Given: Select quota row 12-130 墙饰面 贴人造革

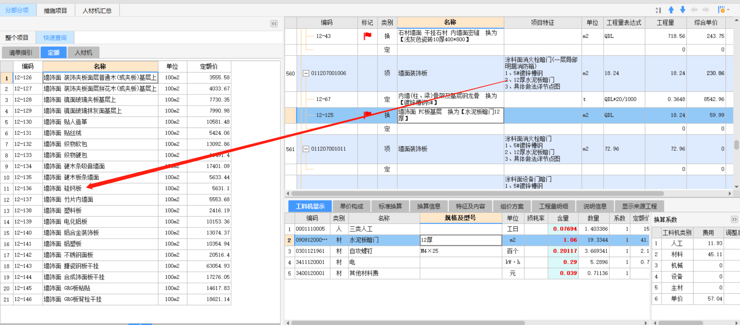Looking at the screenshot, I should [x=116, y=122].
